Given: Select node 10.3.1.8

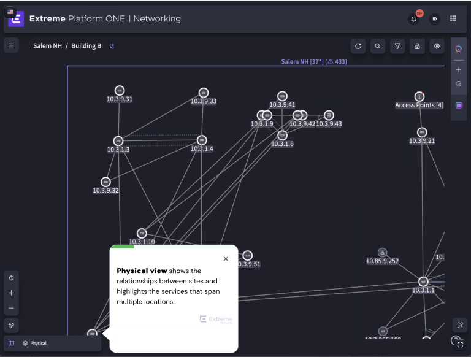Looking at the screenshot, I should click(x=282, y=136).
